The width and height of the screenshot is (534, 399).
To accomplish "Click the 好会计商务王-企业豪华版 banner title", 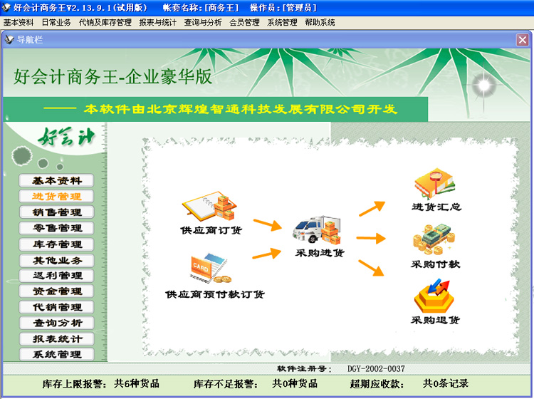I will point(113,77).
